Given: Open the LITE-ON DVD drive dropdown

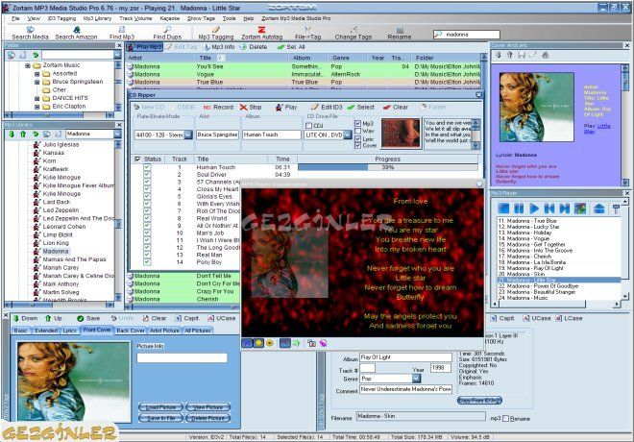Looking at the screenshot, I should click(x=348, y=135).
